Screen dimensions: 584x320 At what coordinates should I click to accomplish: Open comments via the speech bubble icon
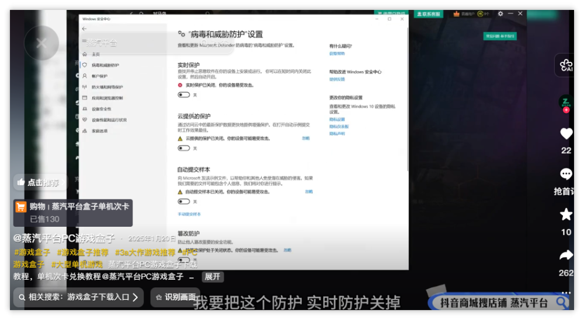point(566,174)
